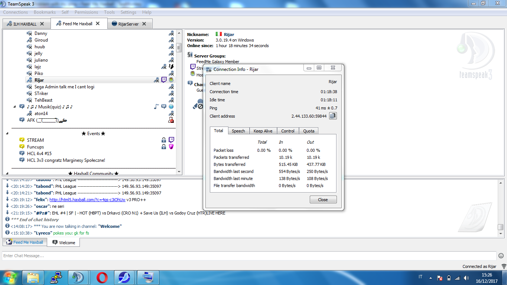Open the Self menu
Image resolution: width=507 pixels, height=285 pixels.
[x=65, y=12]
